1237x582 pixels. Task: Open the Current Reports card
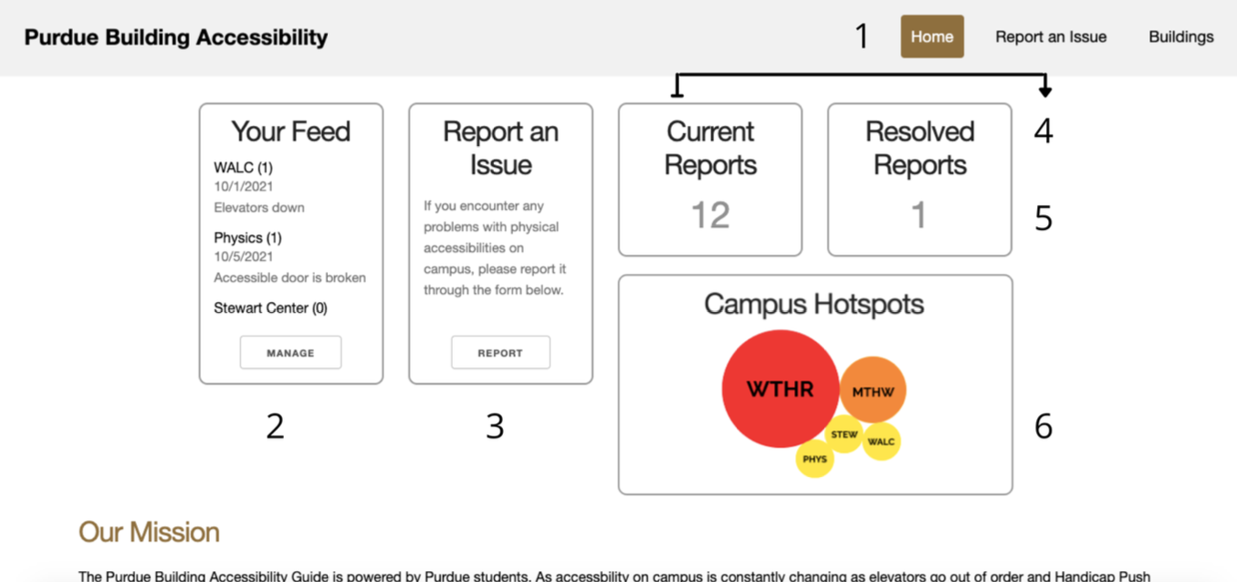point(710,149)
